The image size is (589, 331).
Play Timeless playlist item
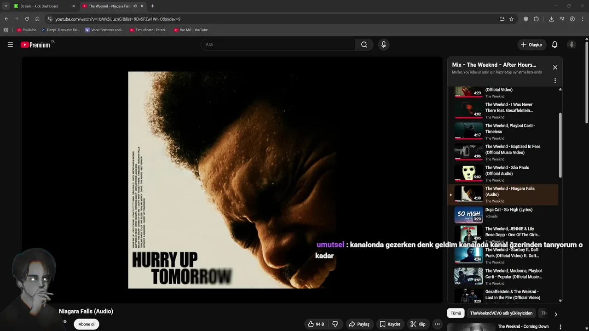point(502,131)
